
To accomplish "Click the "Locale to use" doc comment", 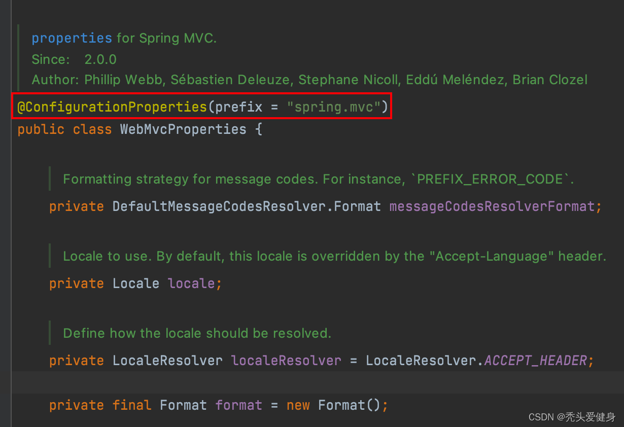I will [334, 256].
